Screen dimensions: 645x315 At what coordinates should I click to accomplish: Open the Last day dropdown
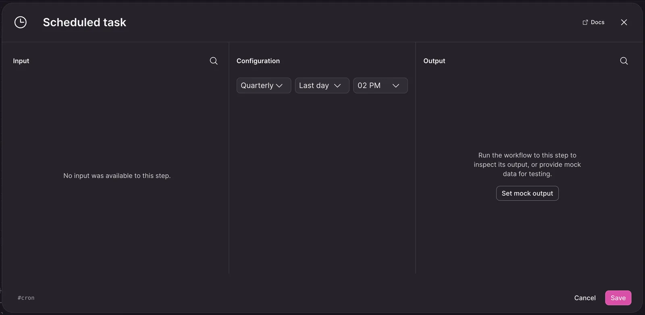[322, 85]
